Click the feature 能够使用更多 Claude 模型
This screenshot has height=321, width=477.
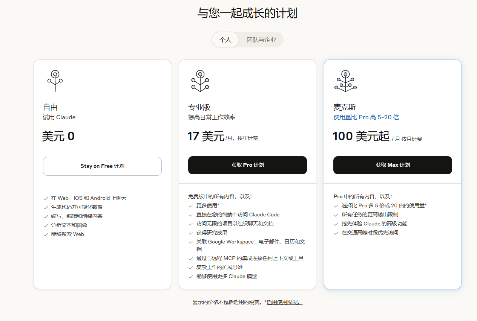click(227, 276)
